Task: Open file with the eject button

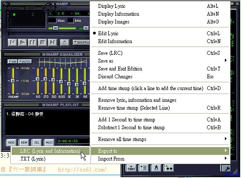Action: tap(64, 42)
